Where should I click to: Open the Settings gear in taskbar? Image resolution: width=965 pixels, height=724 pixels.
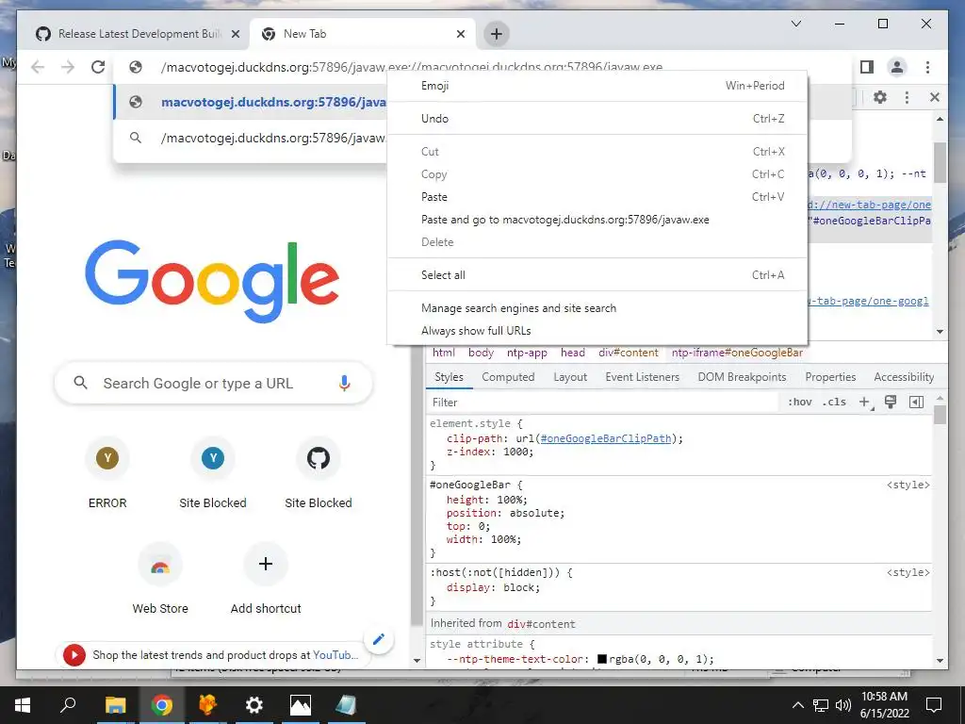tap(254, 705)
